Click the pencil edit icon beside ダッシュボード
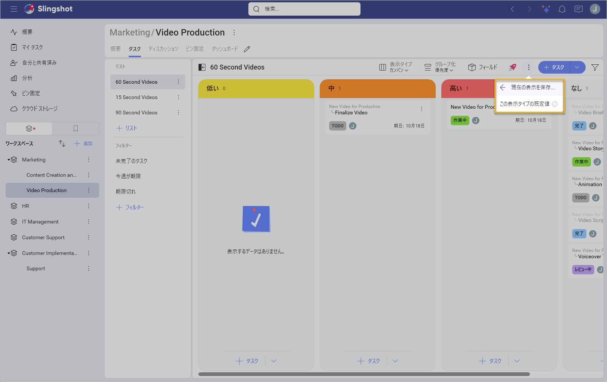607x382 pixels. (x=246, y=49)
